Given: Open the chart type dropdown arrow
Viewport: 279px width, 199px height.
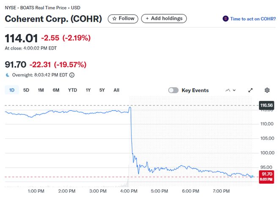Looking at the screenshot, I should pyautogui.click(x=235, y=90).
